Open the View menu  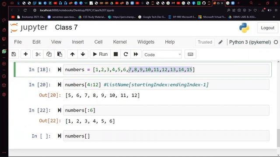(56, 42)
